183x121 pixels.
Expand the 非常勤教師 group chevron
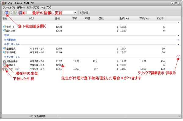tap(178, 40)
